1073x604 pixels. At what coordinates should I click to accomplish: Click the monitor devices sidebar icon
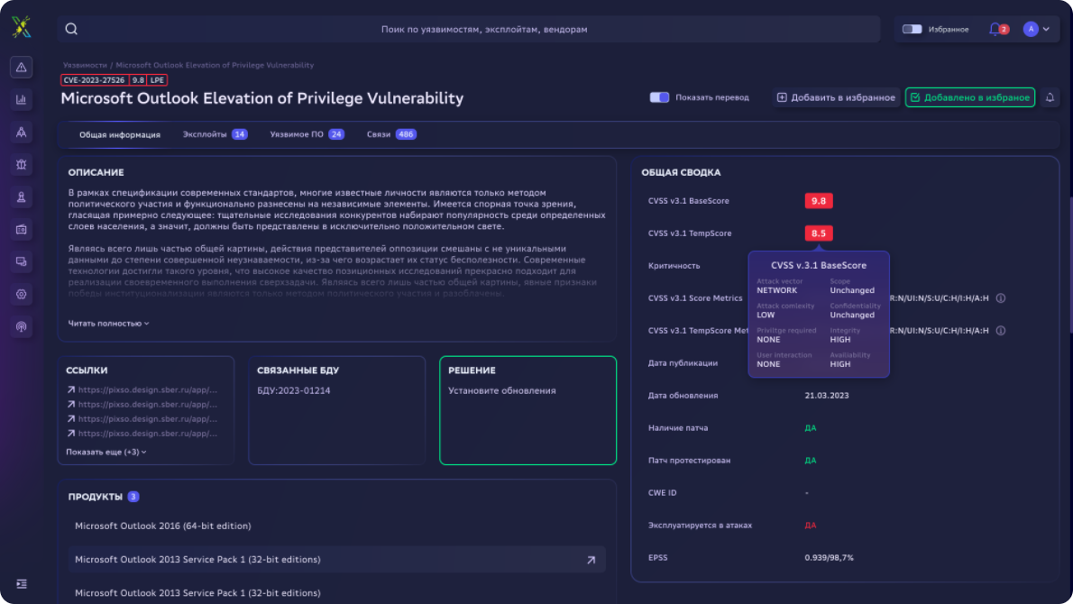tap(22, 262)
